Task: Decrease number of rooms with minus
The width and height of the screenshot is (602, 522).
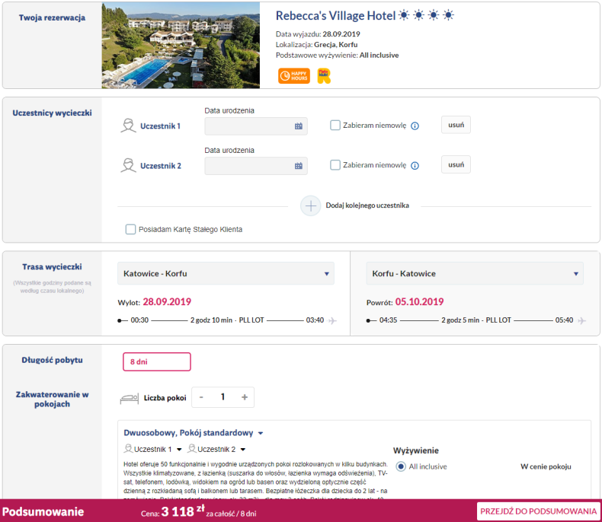Action: 201,397
